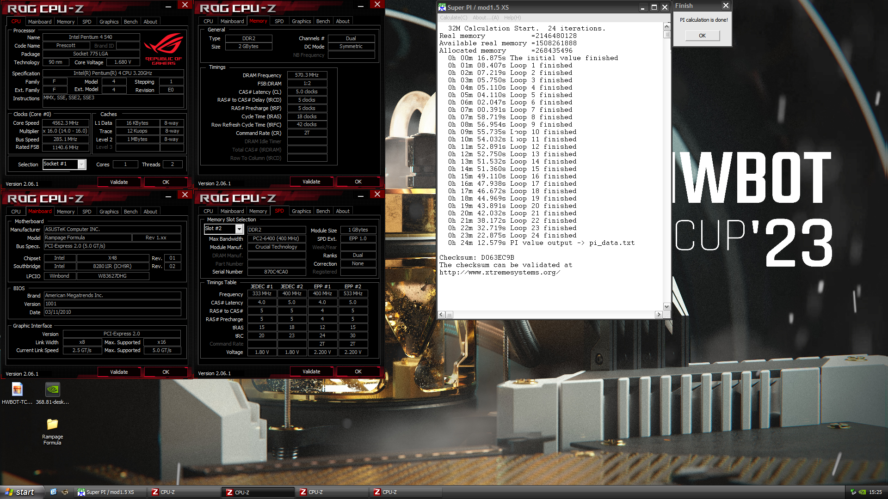This screenshot has height=499, width=888.
Task: Click the Super PI horizontal scrollbar right arrow
Action: (x=659, y=315)
